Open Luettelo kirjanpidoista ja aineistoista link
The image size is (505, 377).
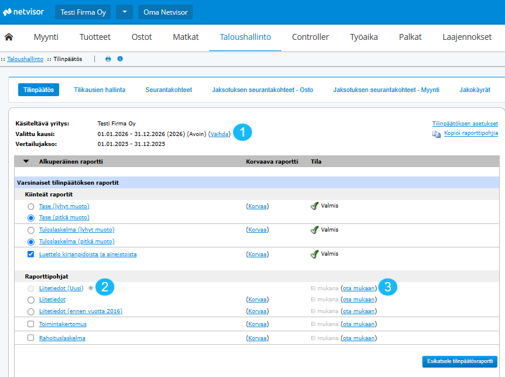tap(88, 254)
